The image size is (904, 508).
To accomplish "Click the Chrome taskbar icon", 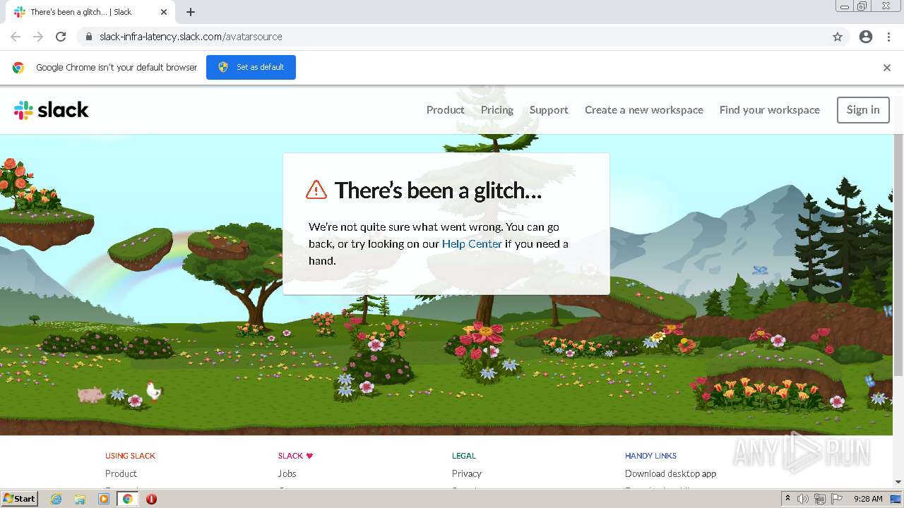I will 127,499.
